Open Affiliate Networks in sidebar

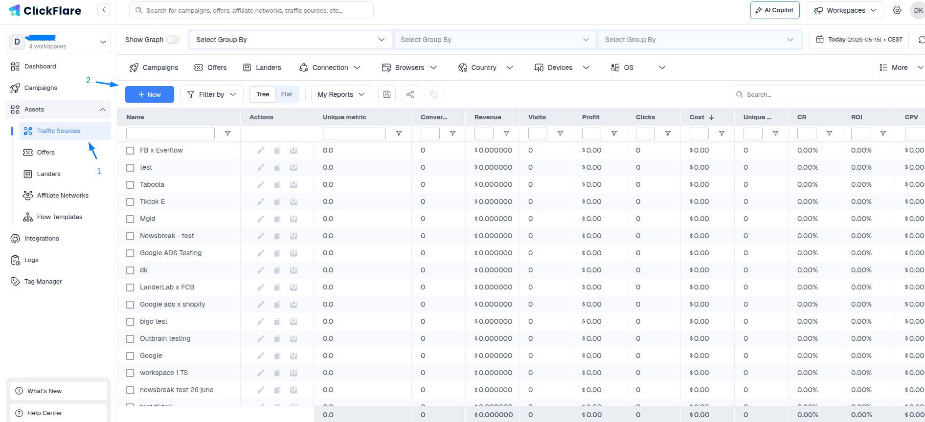[x=63, y=196]
